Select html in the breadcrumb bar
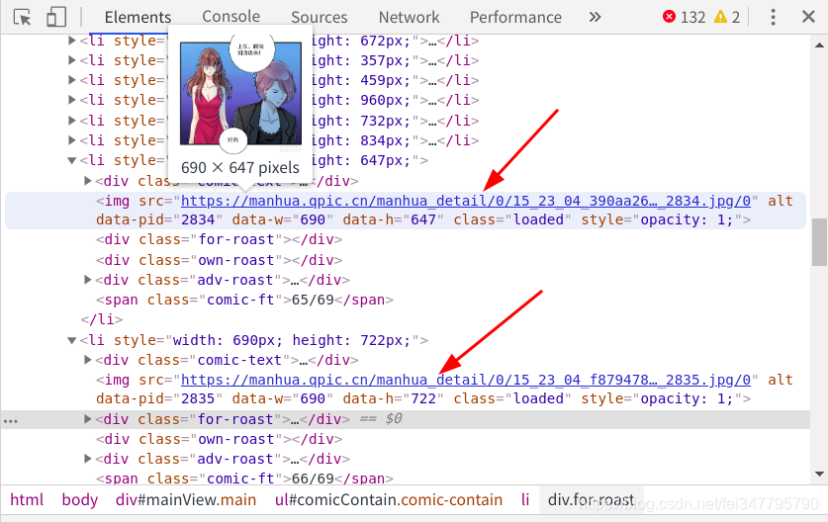Viewport: 828px width, 522px height. (27, 500)
